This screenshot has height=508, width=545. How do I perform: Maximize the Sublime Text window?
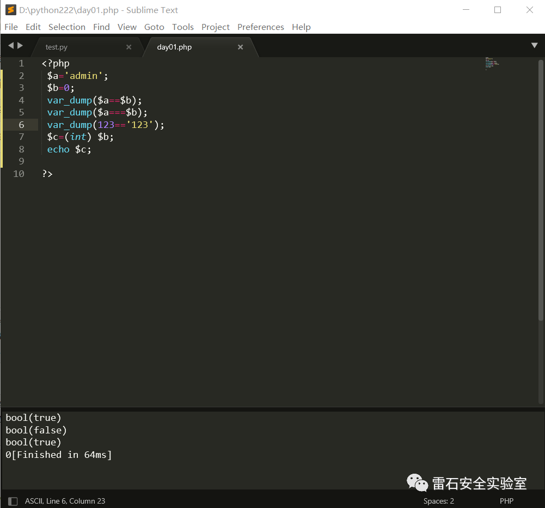pos(497,10)
